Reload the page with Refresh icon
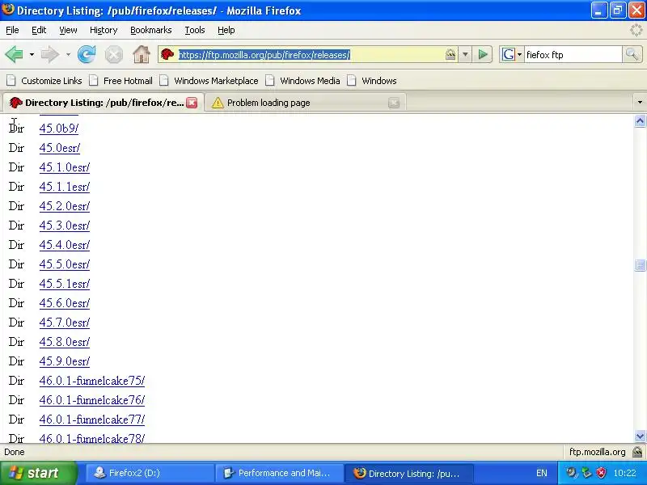The image size is (647, 485). (x=87, y=54)
